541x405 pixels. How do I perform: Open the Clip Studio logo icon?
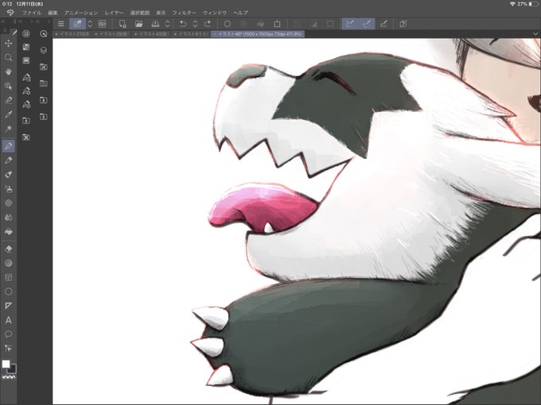[x=10, y=13]
